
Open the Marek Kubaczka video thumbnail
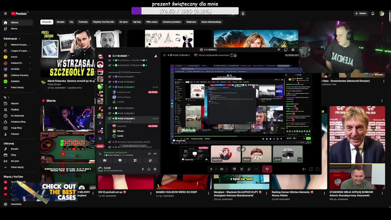coord(68,54)
